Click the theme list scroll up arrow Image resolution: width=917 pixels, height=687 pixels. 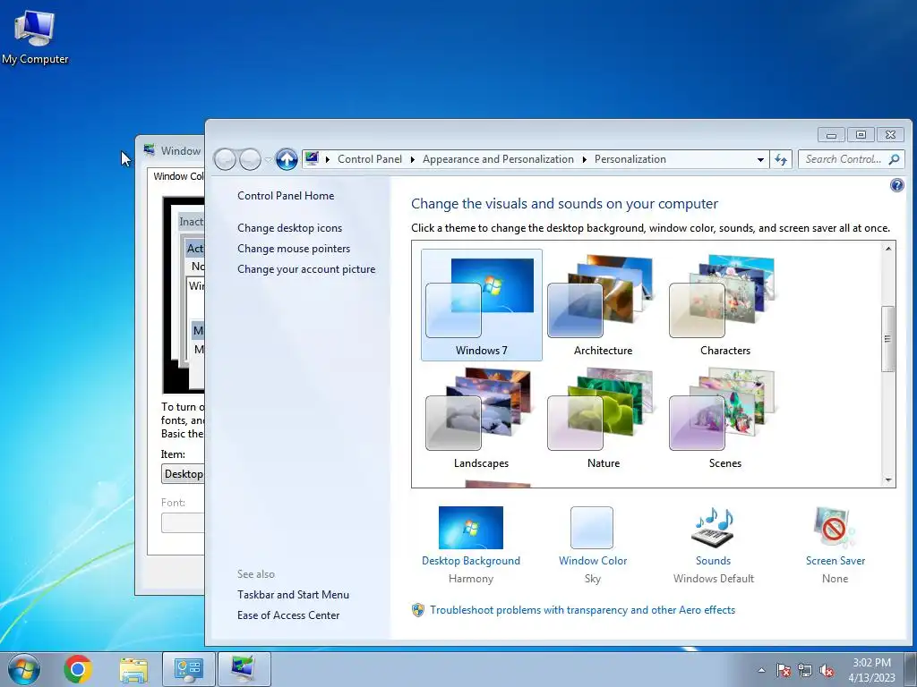887,249
